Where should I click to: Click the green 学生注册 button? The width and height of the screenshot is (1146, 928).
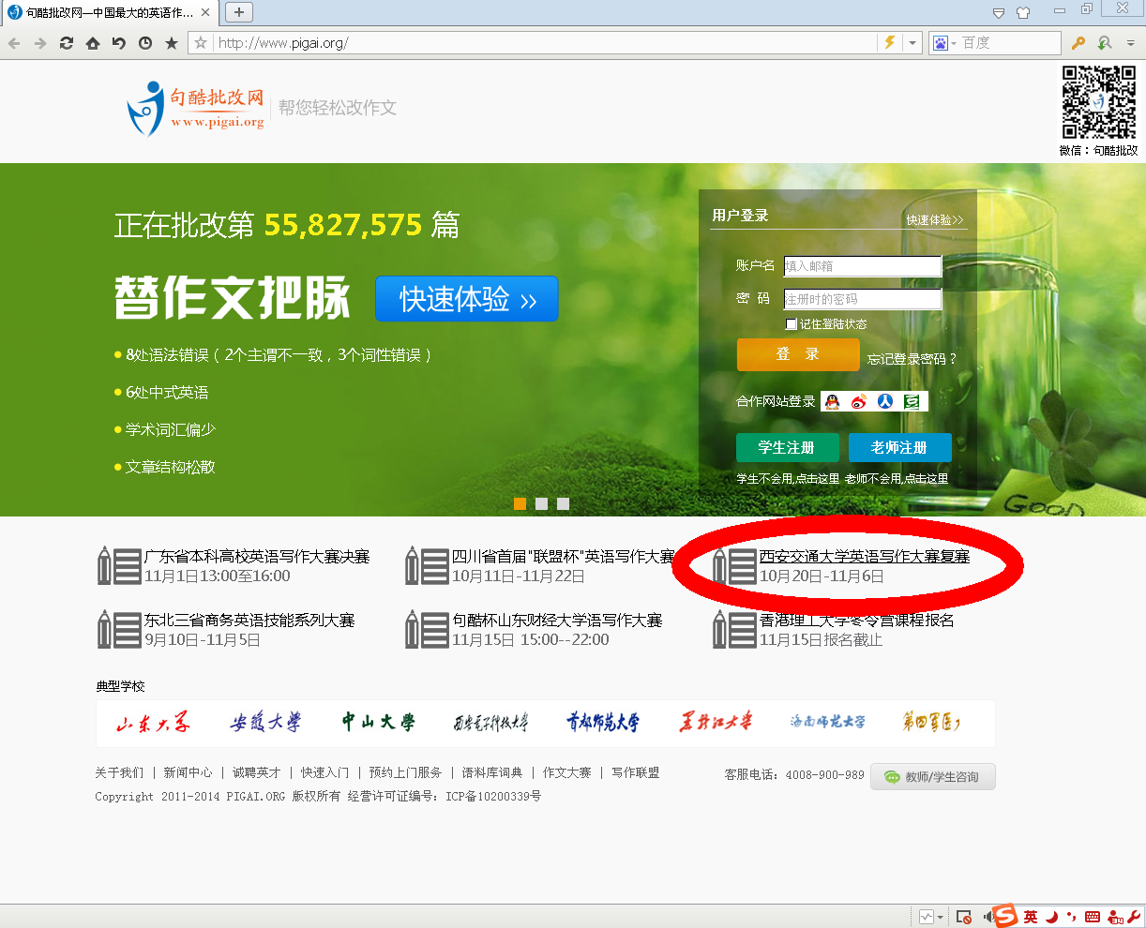click(787, 448)
